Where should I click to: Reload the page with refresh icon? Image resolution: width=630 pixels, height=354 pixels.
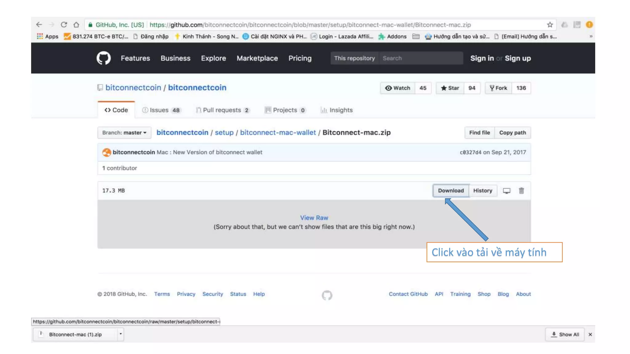point(64,25)
